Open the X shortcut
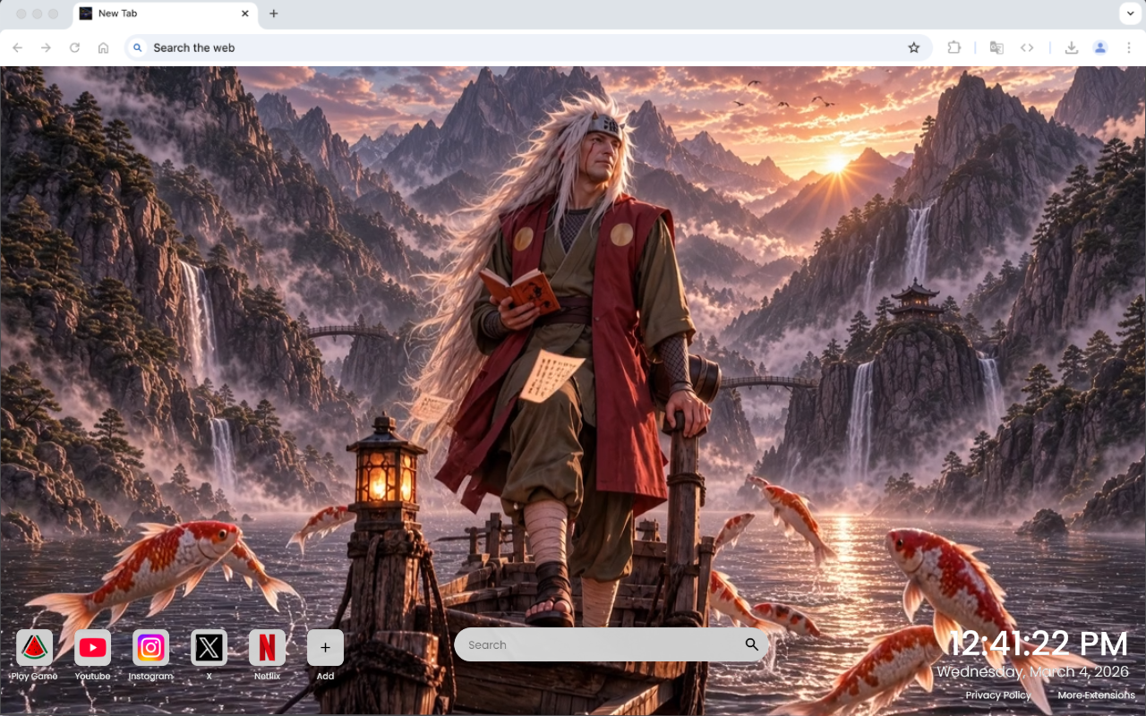1146x716 pixels. 209,647
